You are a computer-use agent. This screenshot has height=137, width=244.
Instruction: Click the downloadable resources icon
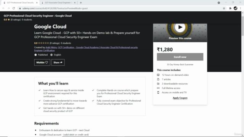[x=158, y=84]
